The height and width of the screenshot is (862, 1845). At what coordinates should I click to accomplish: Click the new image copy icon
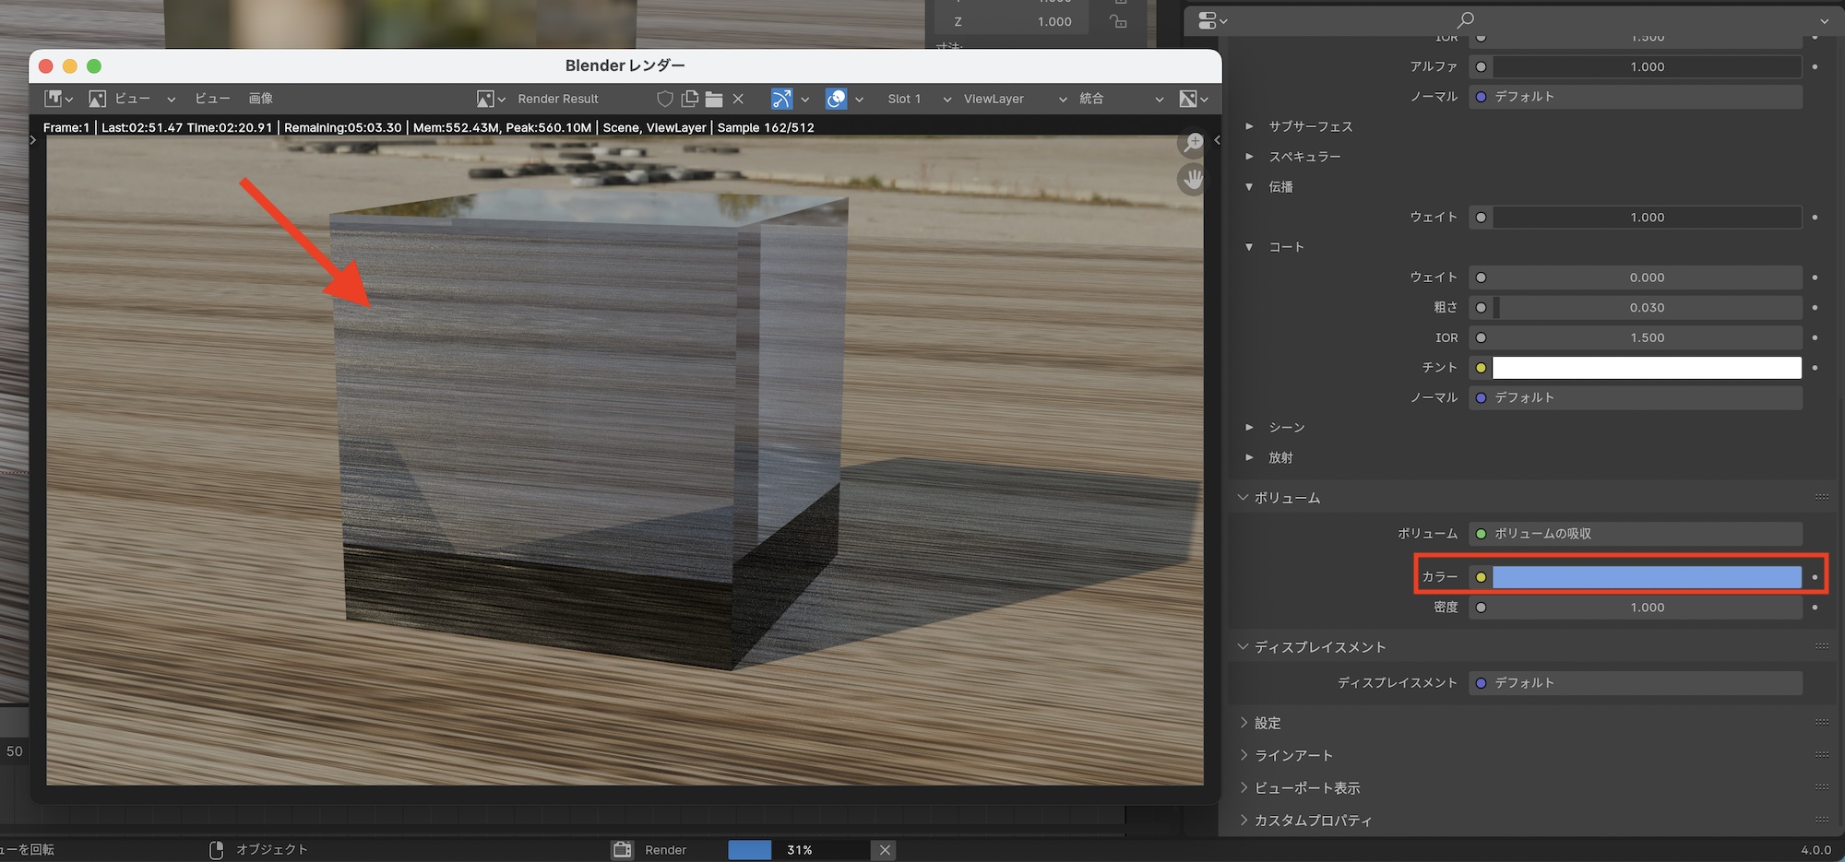[689, 99]
